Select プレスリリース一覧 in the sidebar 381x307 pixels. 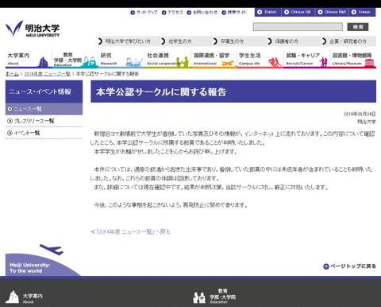click(44, 121)
